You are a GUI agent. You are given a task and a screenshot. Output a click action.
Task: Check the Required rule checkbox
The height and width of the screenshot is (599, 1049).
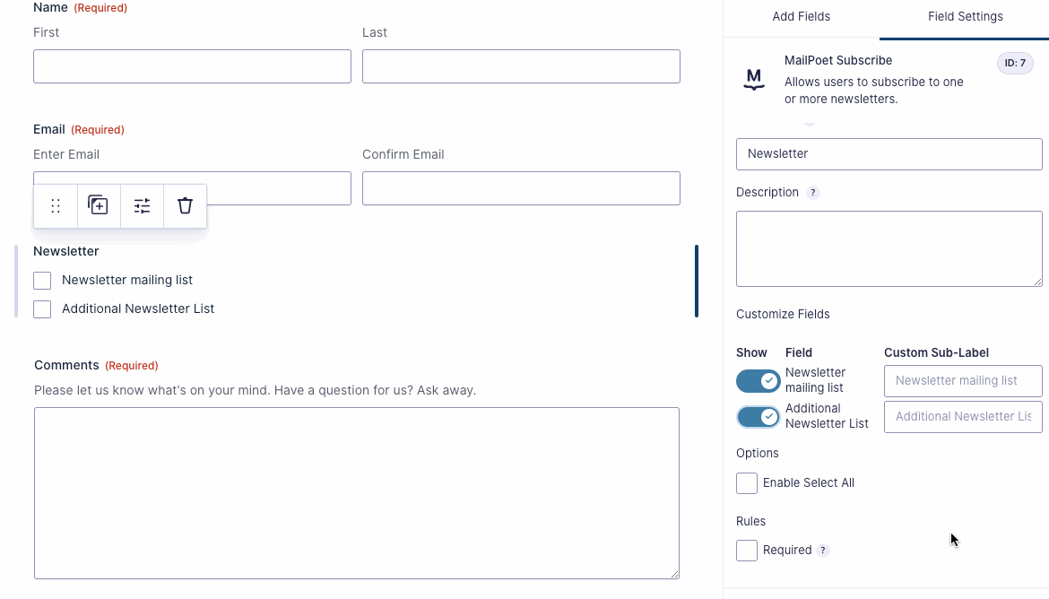click(x=747, y=551)
